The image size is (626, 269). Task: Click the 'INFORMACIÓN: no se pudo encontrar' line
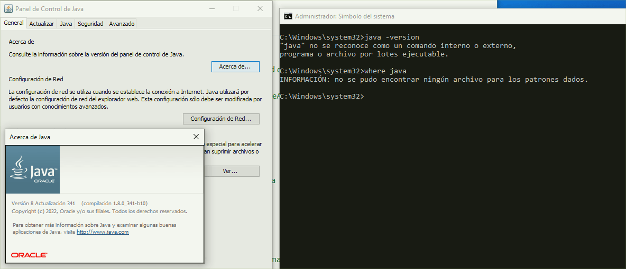tap(434, 79)
